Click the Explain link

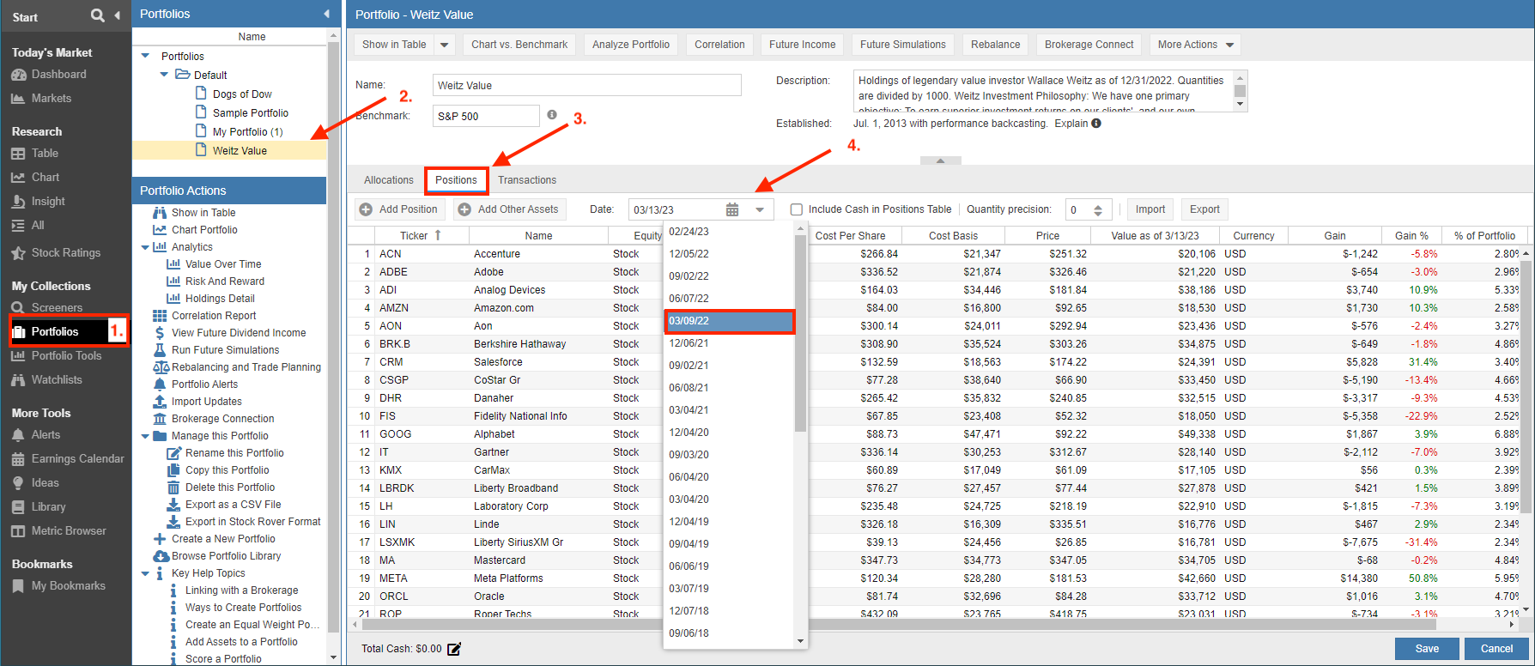1071,124
